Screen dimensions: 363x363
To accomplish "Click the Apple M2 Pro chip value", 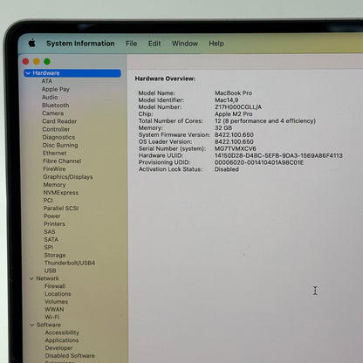I will click(x=234, y=114).
